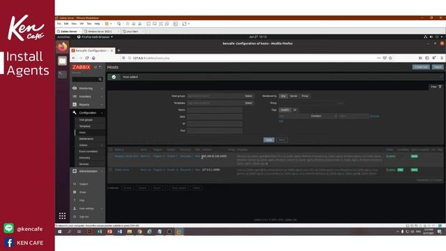Open the Firefox Web Browser app menu
Viewport: 446px width, 251px height.
click(95, 37)
